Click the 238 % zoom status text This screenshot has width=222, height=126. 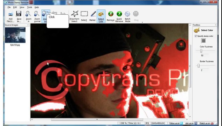click(x=124, y=123)
